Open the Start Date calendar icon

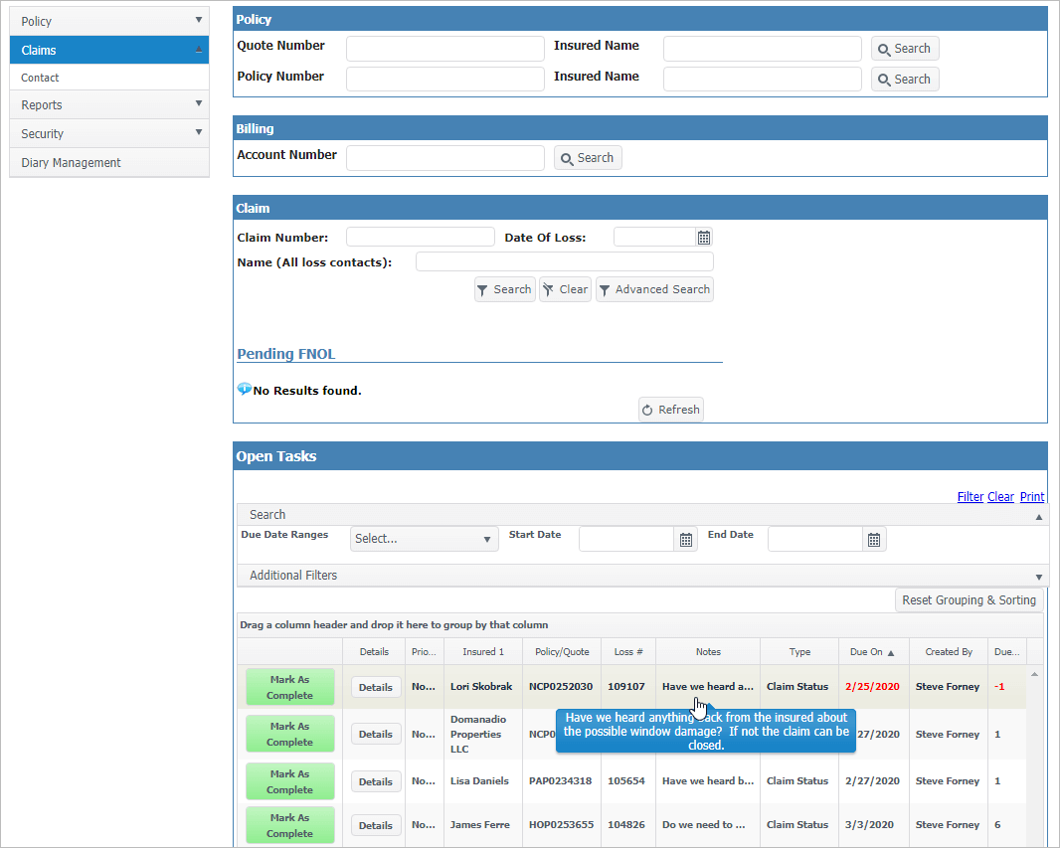click(686, 540)
